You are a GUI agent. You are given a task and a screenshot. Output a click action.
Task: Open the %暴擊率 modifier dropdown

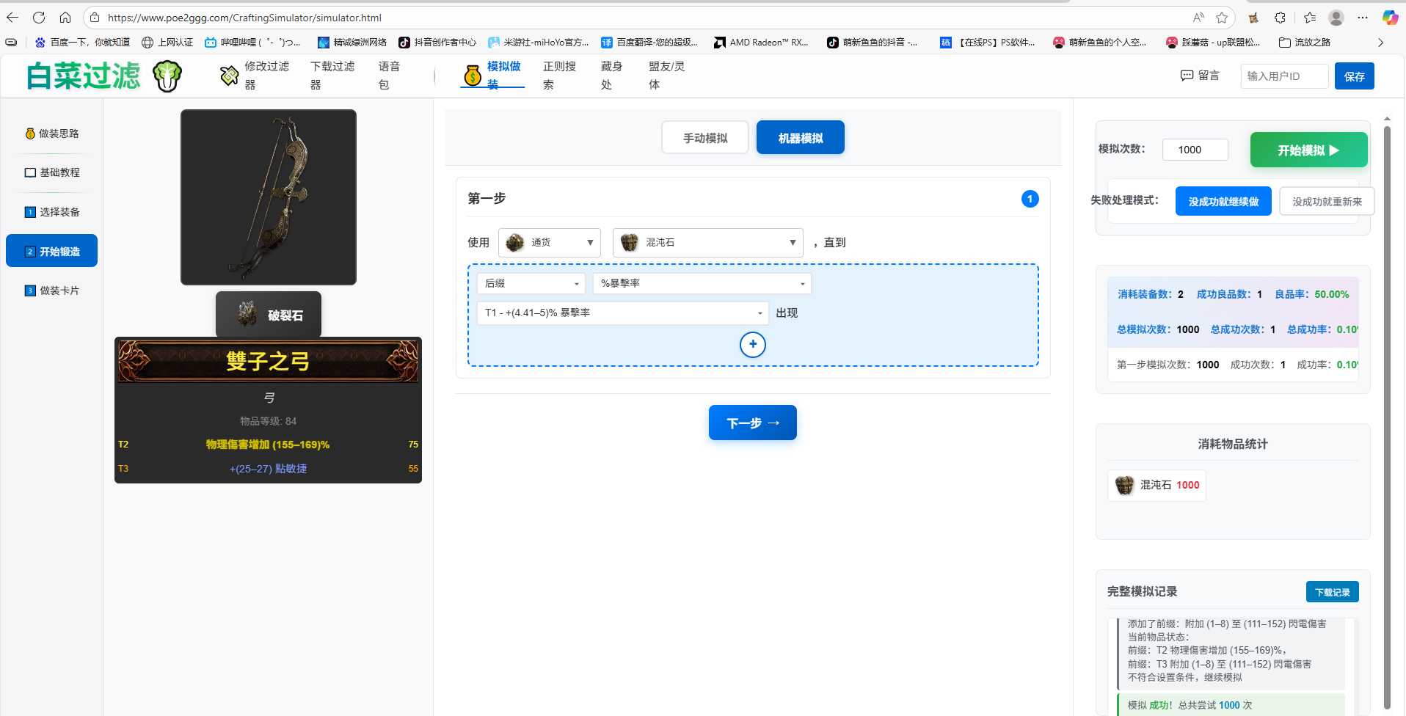click(702, 283)
